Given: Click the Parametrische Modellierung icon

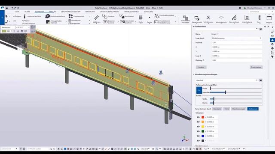Looking at the screenshot, I should pyautogui.click(x=156, y=22).
